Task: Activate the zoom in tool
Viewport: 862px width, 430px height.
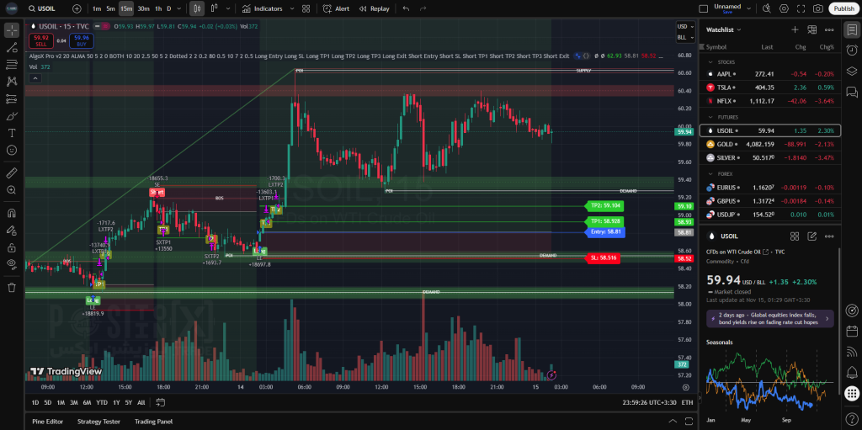Action: pyautogui.click(x=12, y=190)
